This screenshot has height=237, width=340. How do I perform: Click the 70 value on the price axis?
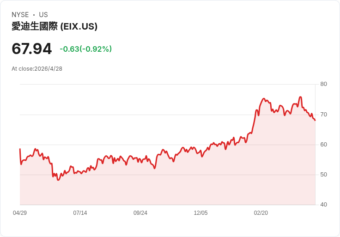[x=324, y=114]
